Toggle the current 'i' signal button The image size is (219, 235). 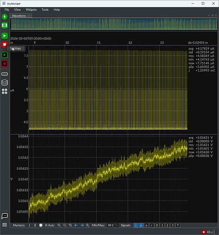click(x=136, y=225)
